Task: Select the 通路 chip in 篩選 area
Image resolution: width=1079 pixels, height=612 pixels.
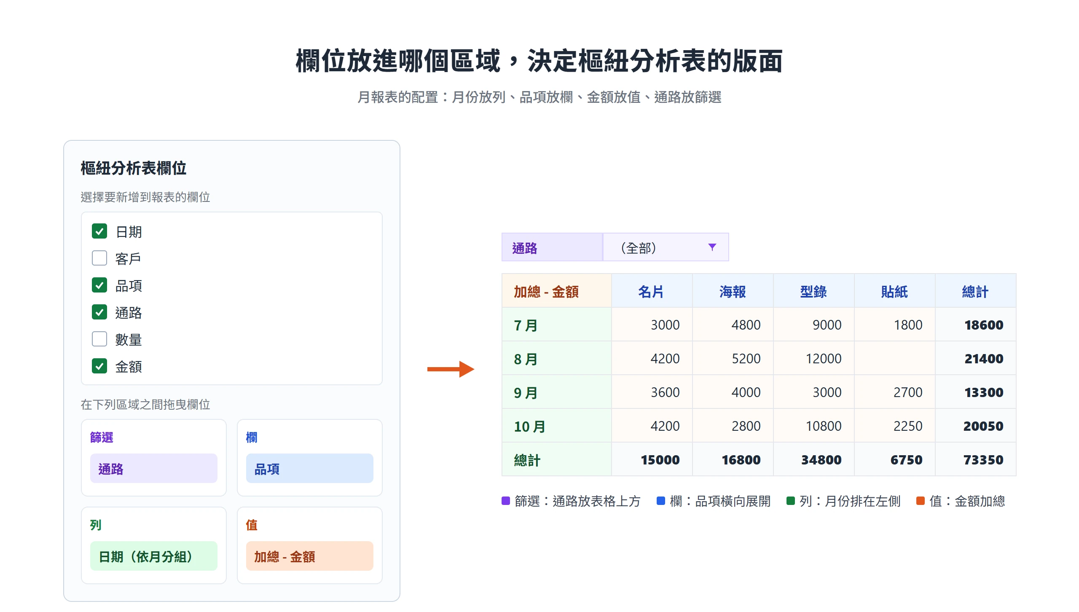Action: coord(154,469)
